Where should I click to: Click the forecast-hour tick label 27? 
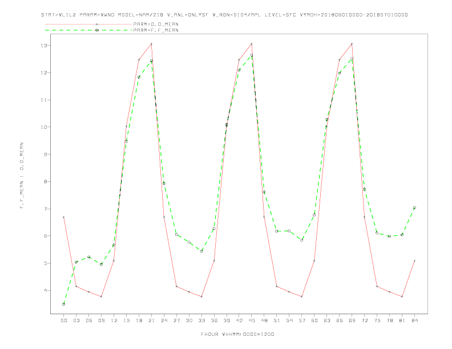(x=176, y=320)
